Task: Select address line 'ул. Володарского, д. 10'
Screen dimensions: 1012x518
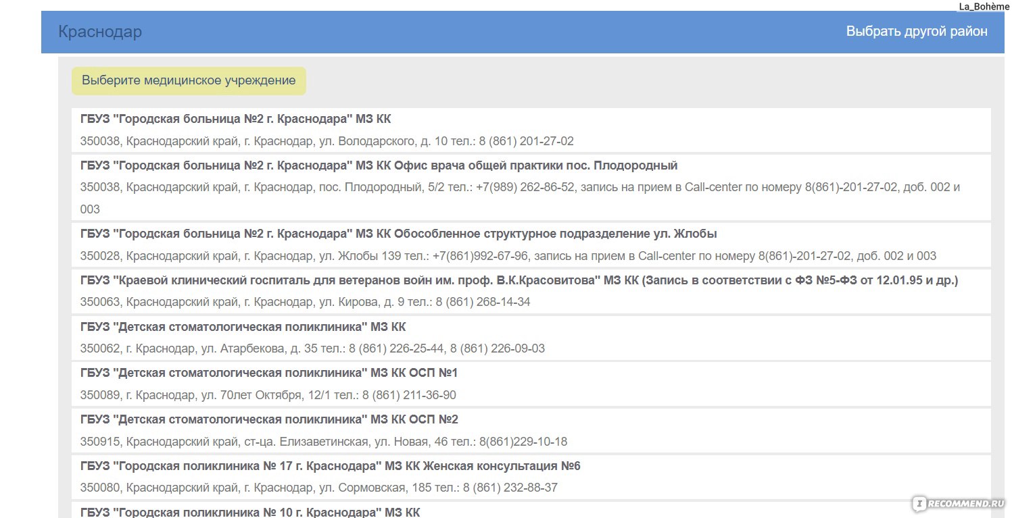Action: (327, 142)
